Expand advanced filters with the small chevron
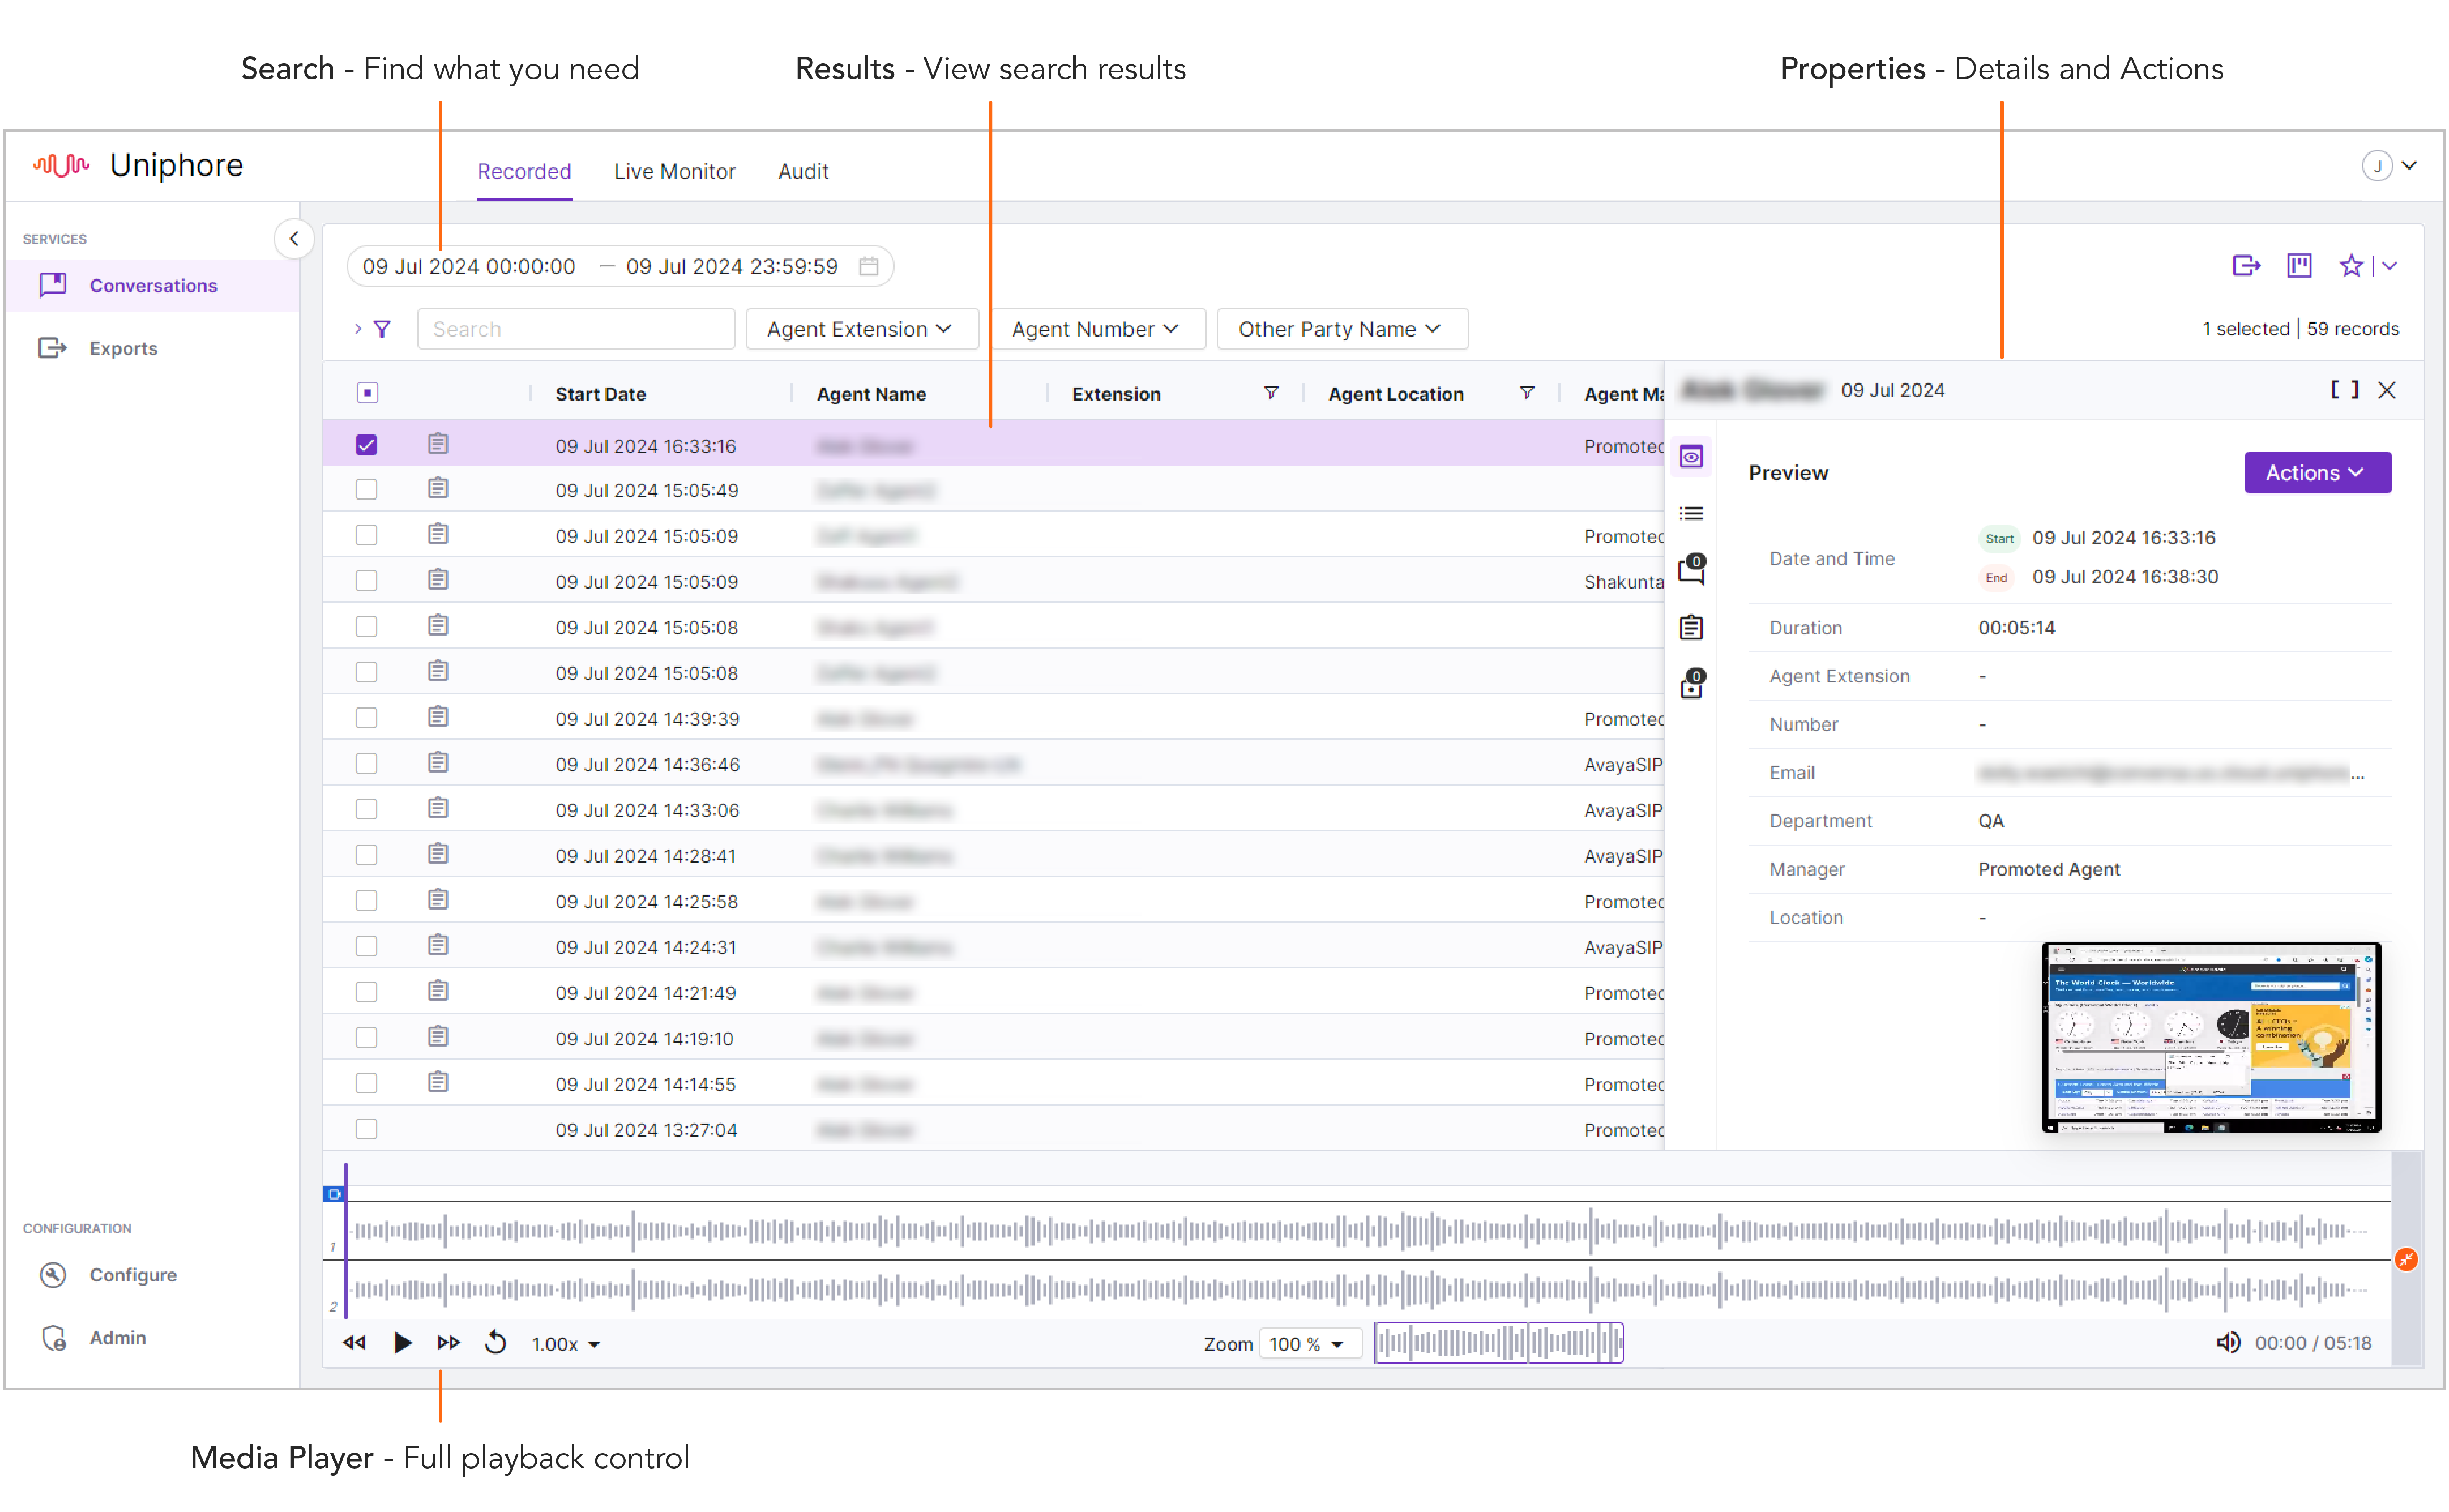2449x1512 pixels. [x=357, y=329]
